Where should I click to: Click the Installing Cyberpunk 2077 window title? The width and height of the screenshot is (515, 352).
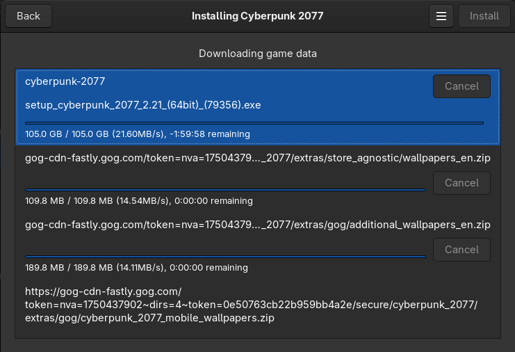pyautogui.click(x=257, y=16)
